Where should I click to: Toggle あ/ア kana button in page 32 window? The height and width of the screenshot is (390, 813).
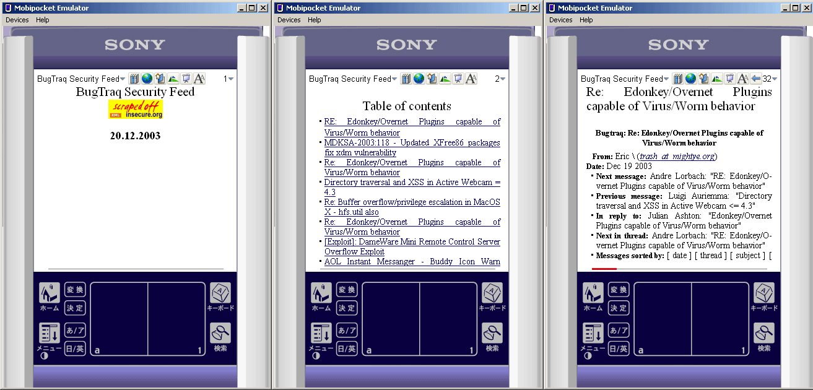coord(619,330)
